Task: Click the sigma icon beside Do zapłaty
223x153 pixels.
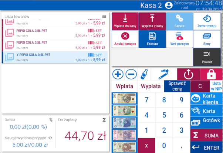Action: click(104, 120)
